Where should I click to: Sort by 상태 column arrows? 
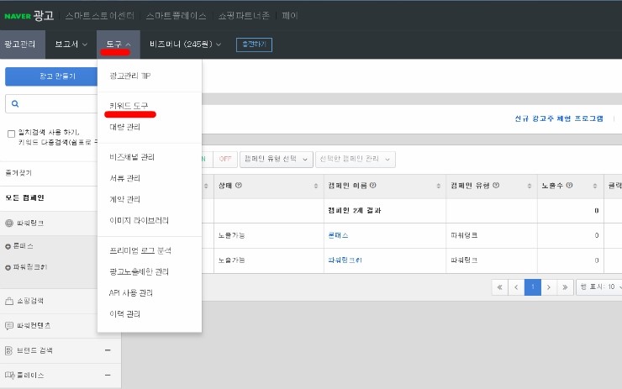(x=316, y=186)
